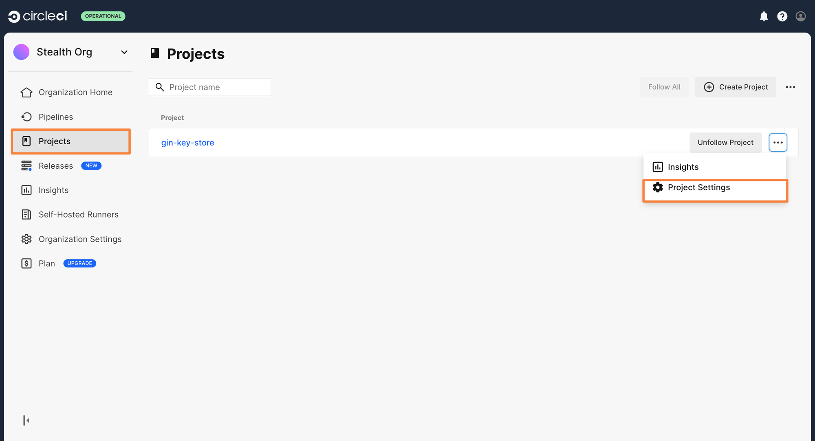The height and width of the screenshot is (441, 815).
Task: Click Follow All projects toggle
Action: click(x=664, y=87)
